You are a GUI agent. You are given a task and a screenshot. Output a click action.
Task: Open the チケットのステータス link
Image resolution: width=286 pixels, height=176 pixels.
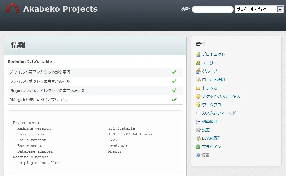221,96
